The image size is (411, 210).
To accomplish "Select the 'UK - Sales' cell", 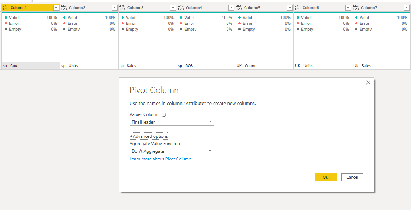I will pyautogui.click(x=382, y=66).
